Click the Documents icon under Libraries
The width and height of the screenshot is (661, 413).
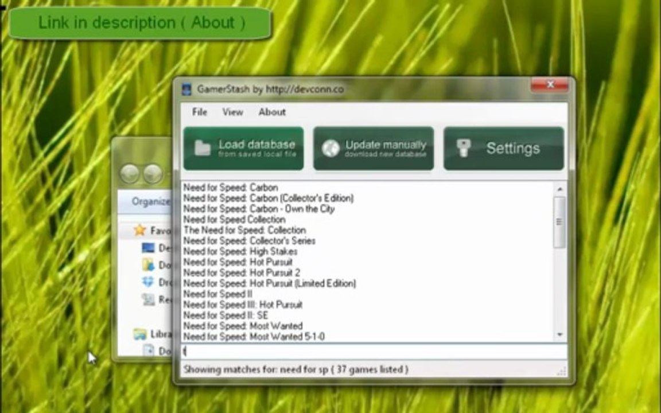(x=149, y=350)
